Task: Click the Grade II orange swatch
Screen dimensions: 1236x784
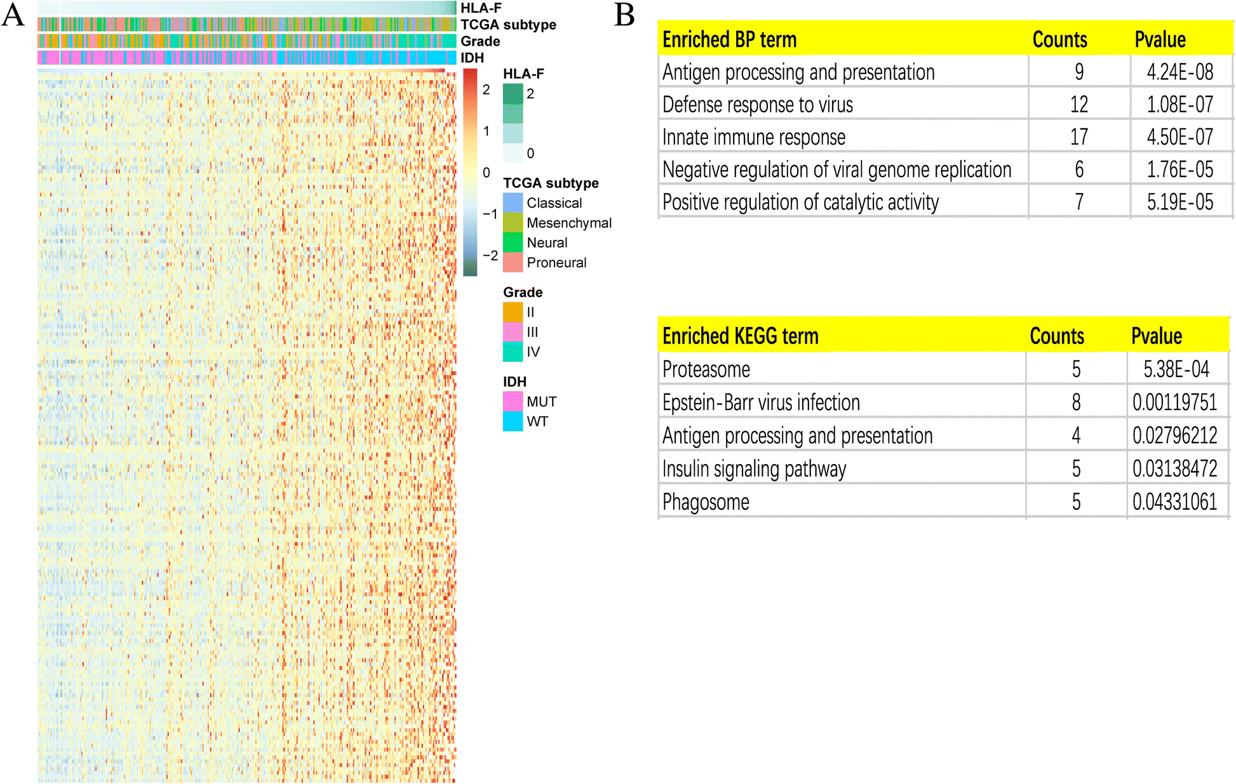Action: [x=513, y=312]
